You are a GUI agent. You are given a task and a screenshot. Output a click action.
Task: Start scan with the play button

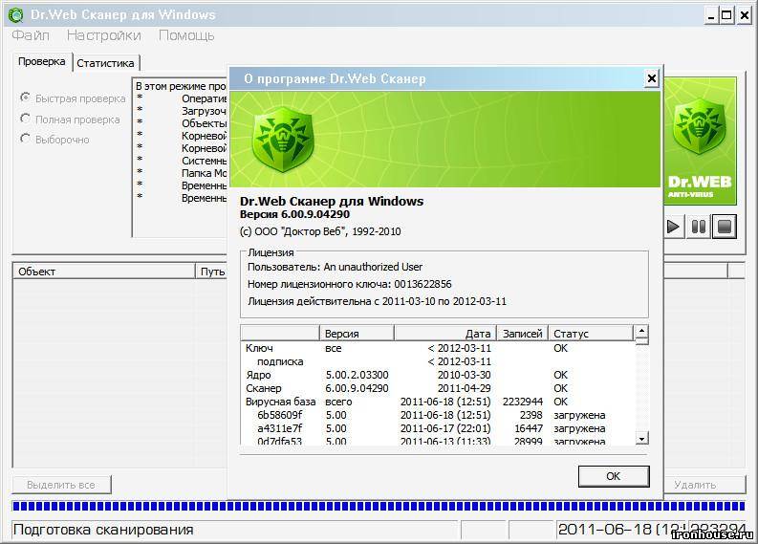(x=673, y=227)
